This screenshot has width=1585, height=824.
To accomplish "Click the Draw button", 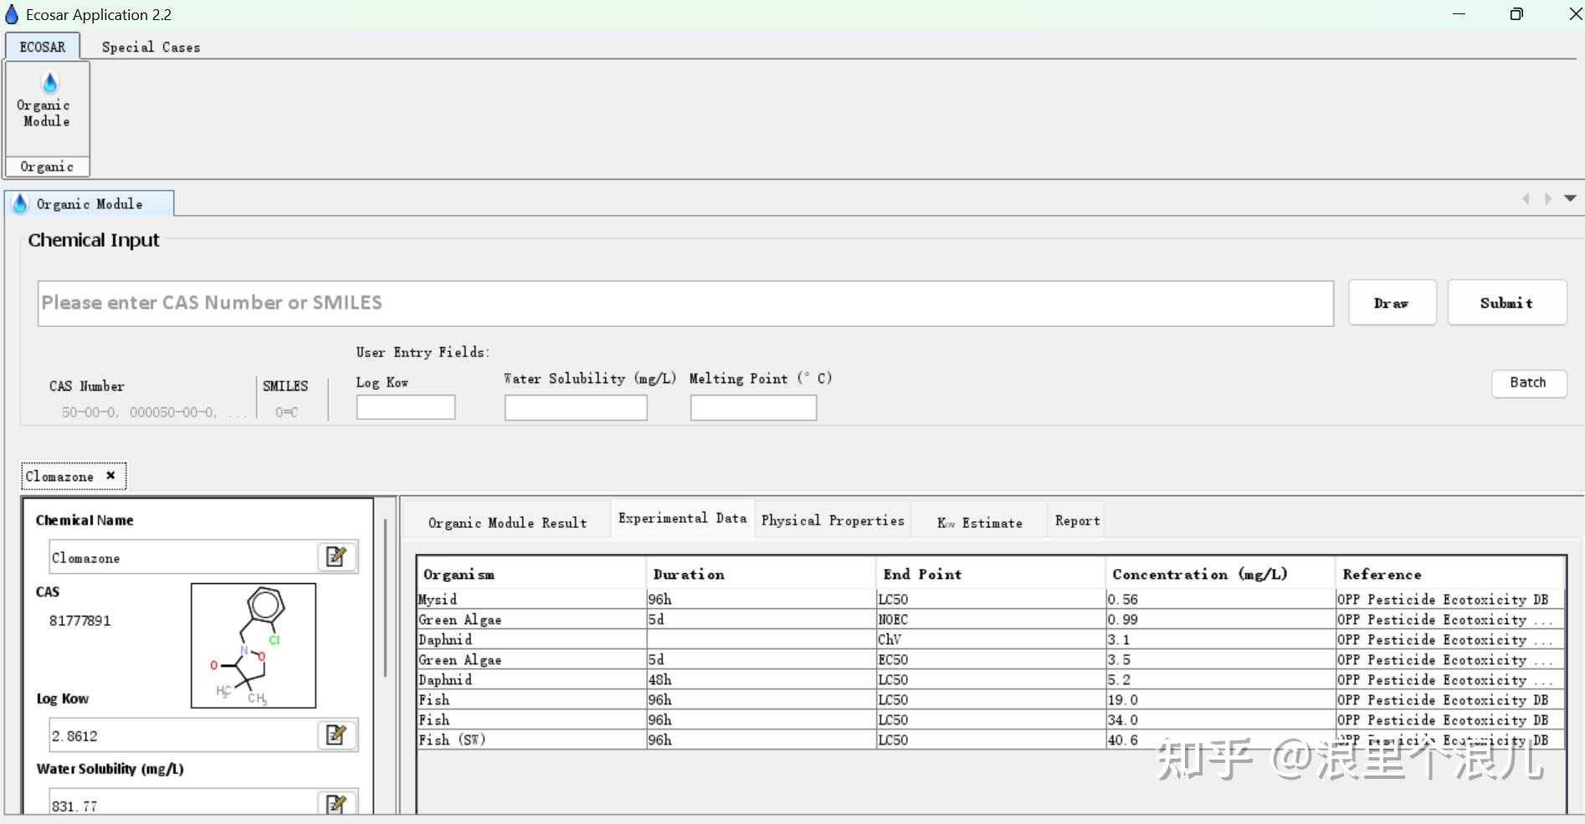I will pyautogui.click(x=1392, y=303).
